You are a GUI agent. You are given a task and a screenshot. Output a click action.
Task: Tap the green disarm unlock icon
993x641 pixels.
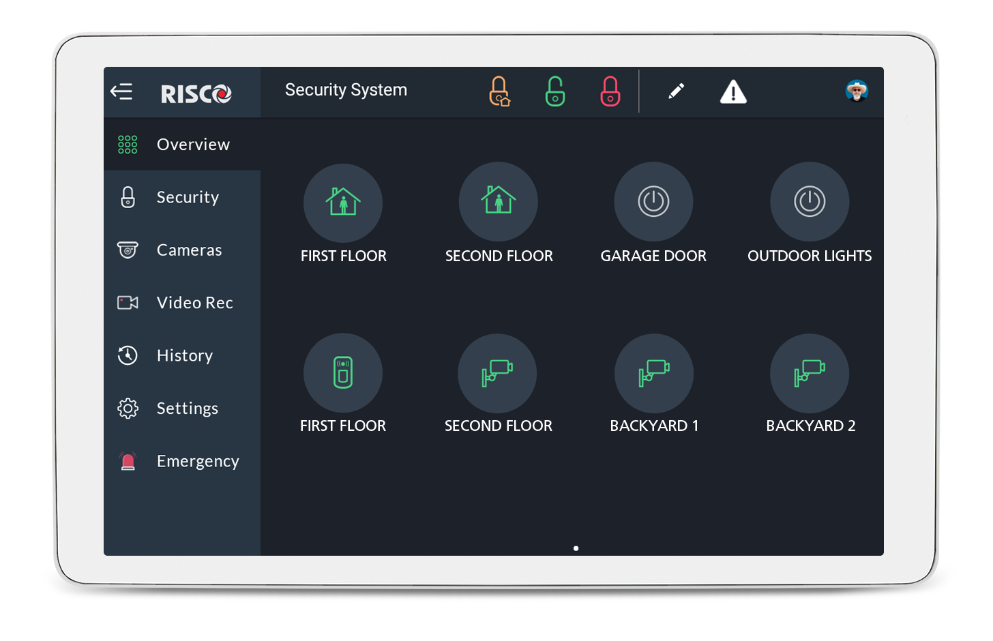(x=554, y=91)
